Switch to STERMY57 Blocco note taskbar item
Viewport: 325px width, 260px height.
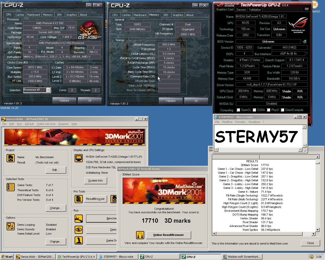coord(118,257)
